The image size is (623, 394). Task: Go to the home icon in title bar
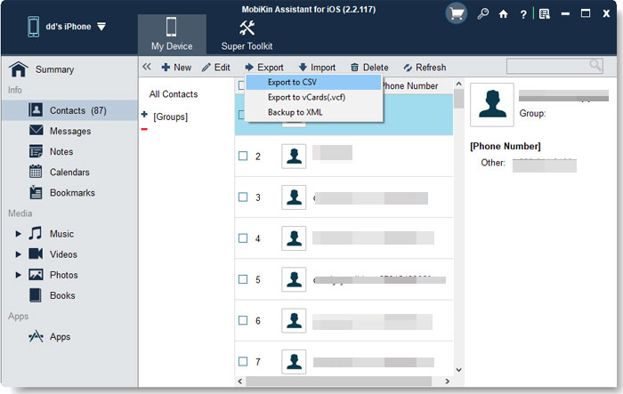pyautogui.click(x=504, y=14)
